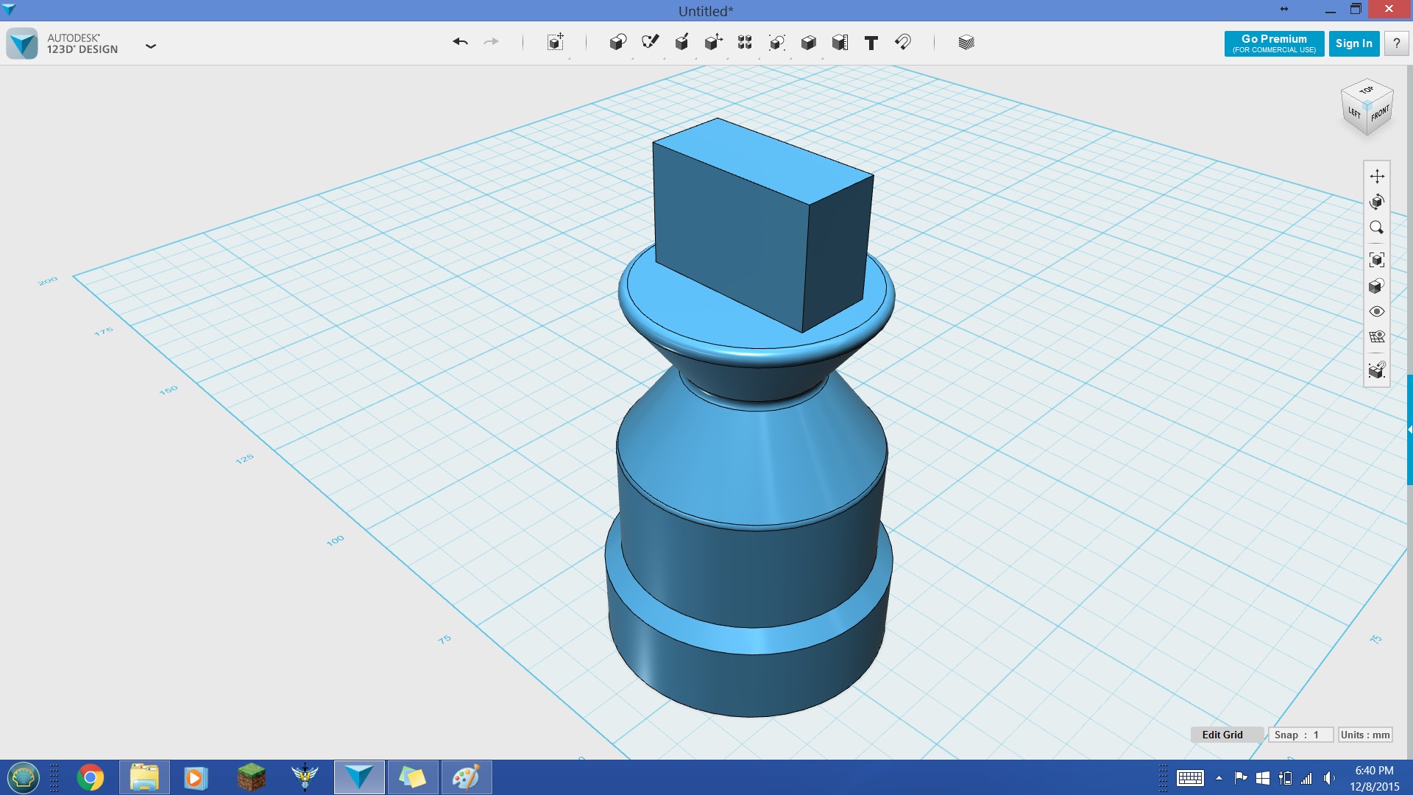Click the Sketch tool icon

[x=649, y=42]
